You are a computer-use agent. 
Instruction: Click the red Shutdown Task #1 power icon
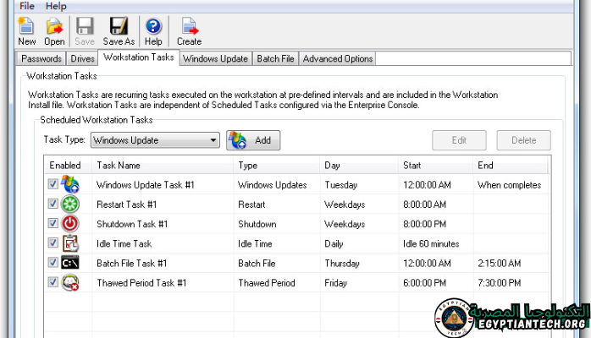point(71,224)
